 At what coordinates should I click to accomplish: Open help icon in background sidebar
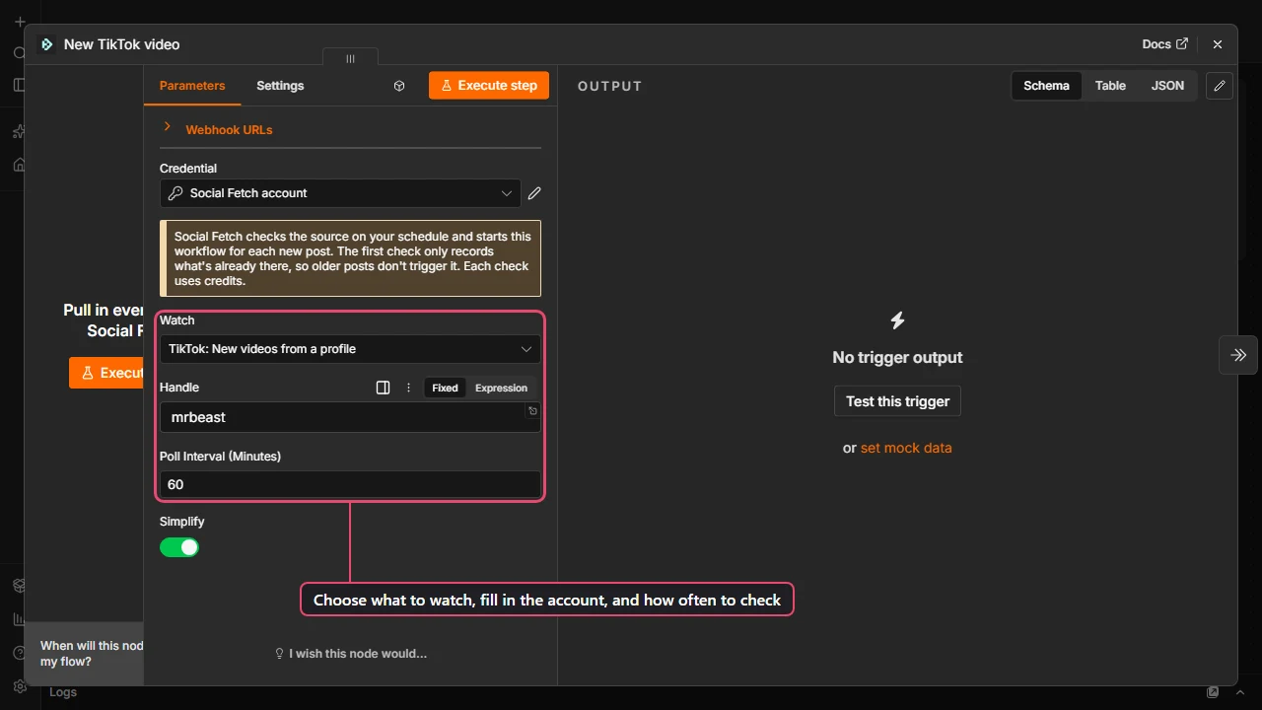pyautogui.click(x=19, y=653)
